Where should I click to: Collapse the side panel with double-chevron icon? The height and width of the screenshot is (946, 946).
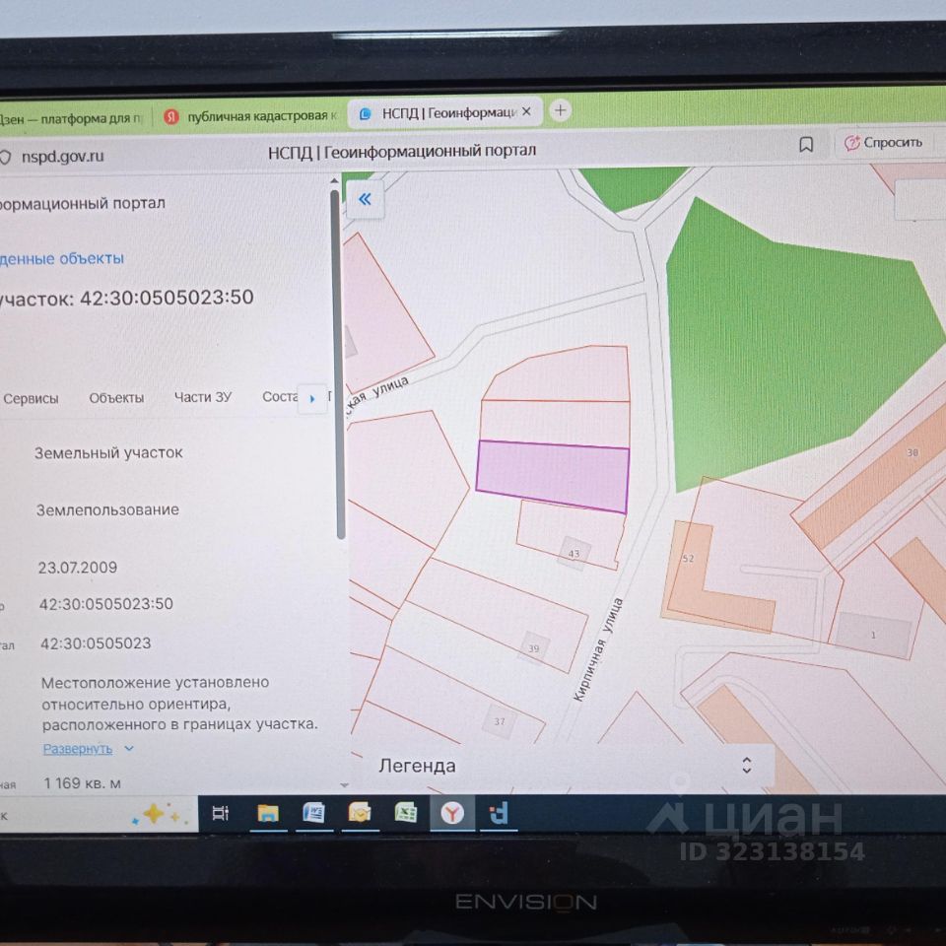[x=365, y=200]
